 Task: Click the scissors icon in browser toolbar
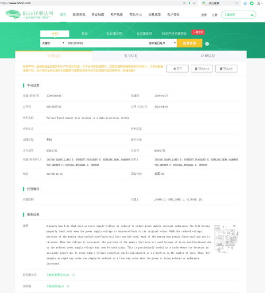[259, 3]
